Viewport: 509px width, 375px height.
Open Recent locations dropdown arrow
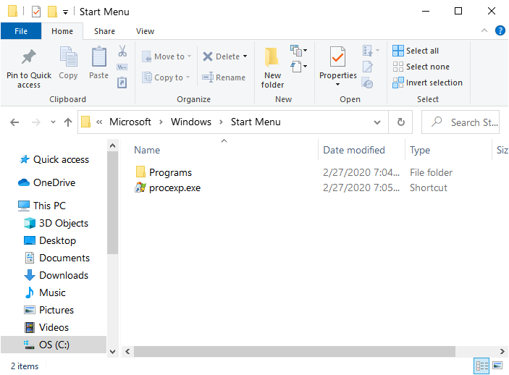click(53, 122)
